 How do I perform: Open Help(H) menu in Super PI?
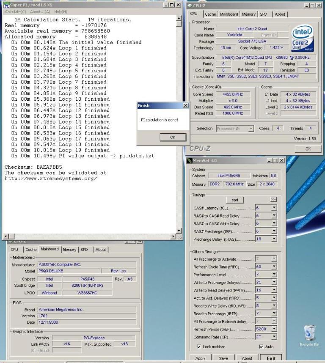pos(61,11)
